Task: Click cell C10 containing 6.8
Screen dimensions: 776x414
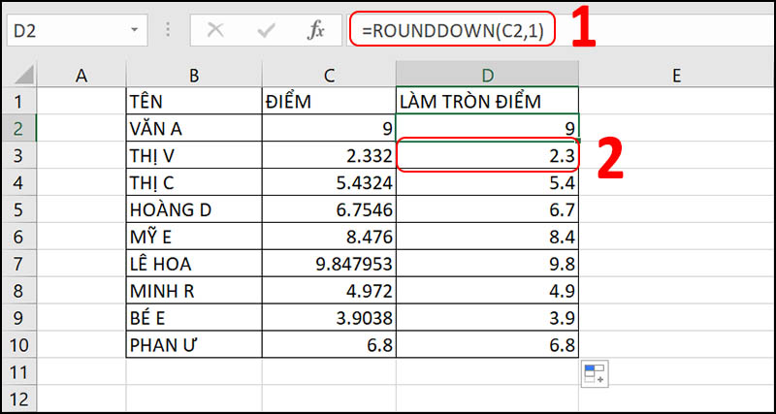Action: (329, 345)
